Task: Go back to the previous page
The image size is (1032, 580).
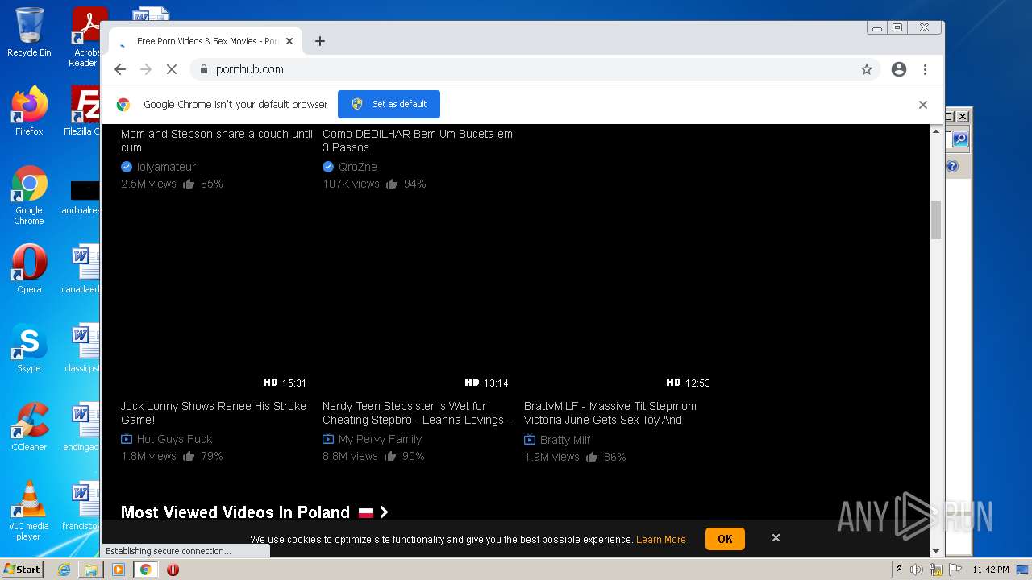Action: [120, 69]
